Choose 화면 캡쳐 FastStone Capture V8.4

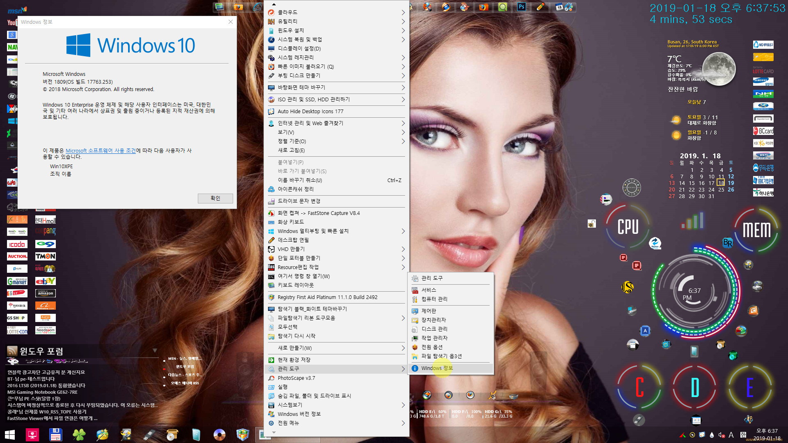pyautogui.click(x=336, y=213)
